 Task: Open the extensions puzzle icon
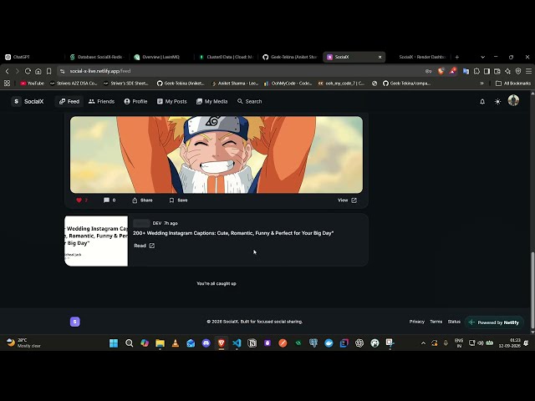pos(476,71)
